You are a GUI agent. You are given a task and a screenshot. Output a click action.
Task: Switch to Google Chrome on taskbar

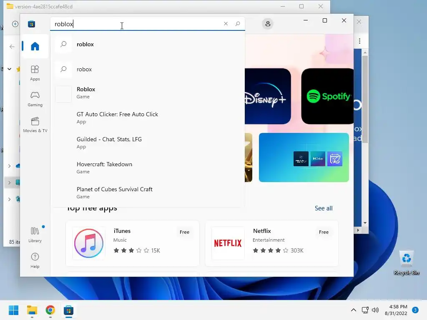coord(50,310)
